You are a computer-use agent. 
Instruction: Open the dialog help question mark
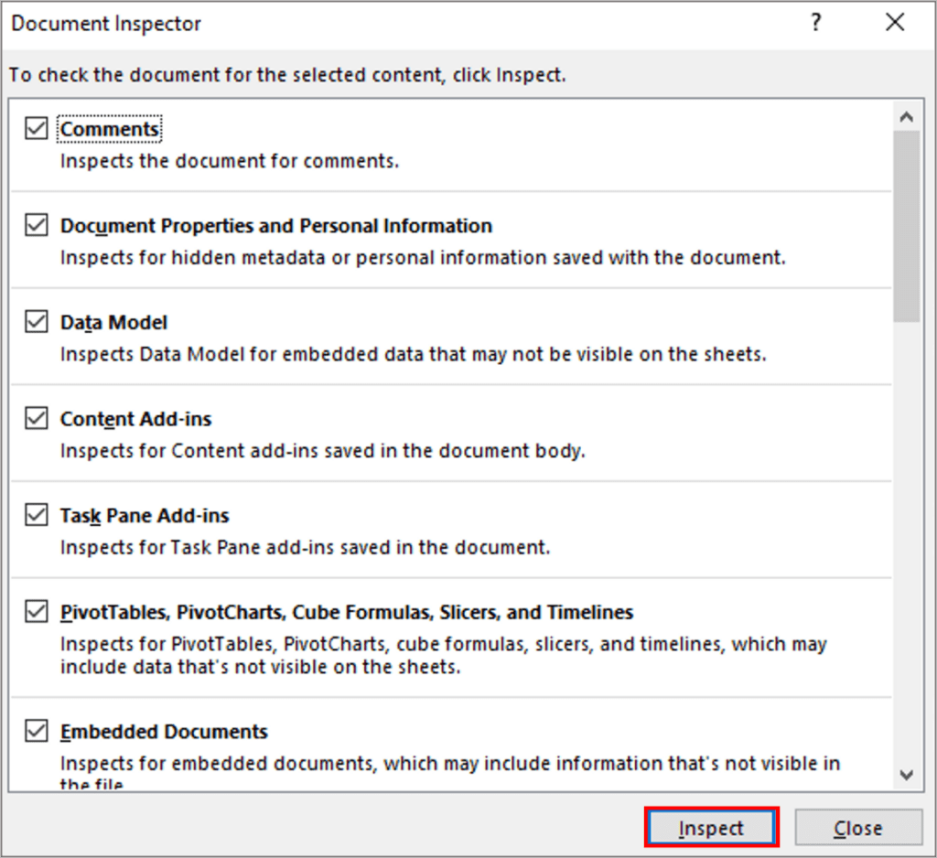815,22
